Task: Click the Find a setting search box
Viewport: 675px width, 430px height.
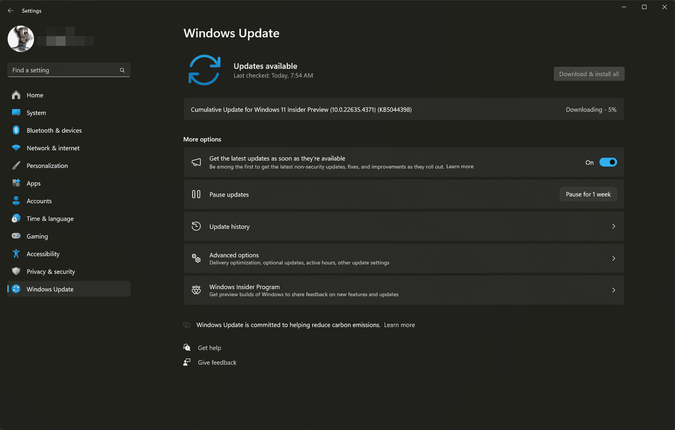Action: (x=69, y=70)
